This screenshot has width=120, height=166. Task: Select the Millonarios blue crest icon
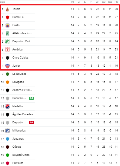pyautogui.click(x=7, y=131)
